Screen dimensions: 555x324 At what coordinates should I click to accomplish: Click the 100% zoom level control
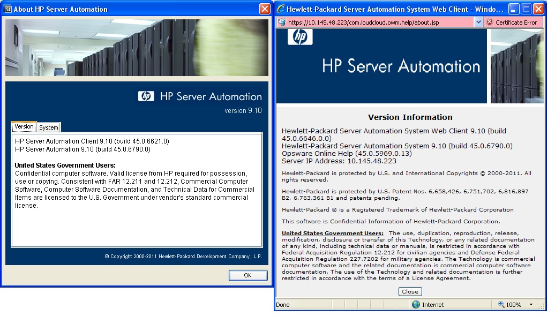(514, 304)
